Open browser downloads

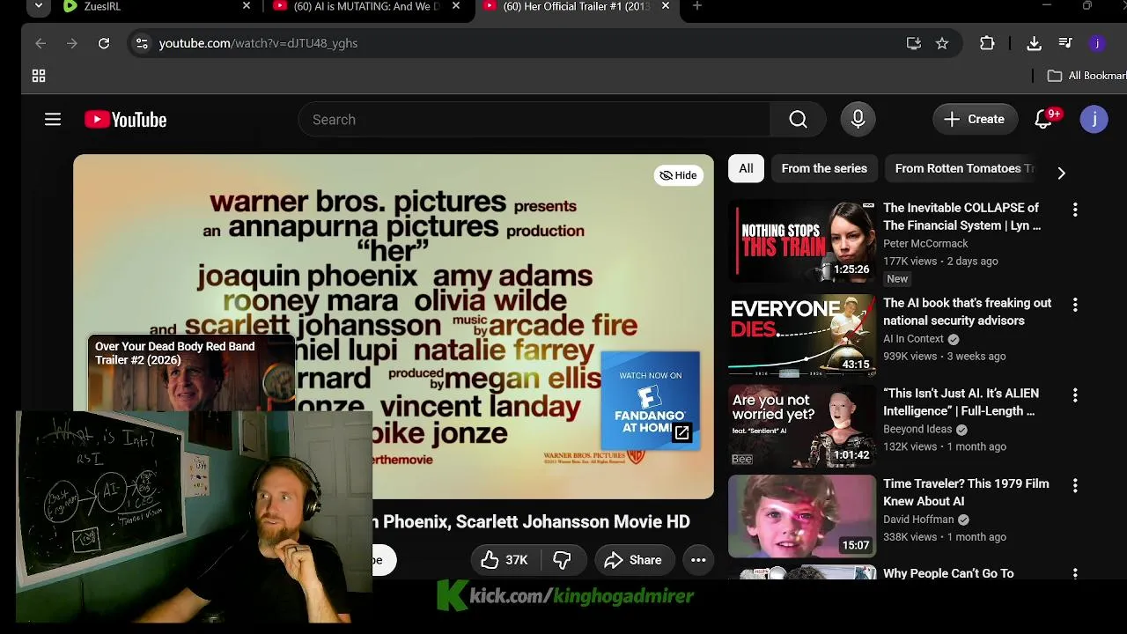coord(1035,43)
